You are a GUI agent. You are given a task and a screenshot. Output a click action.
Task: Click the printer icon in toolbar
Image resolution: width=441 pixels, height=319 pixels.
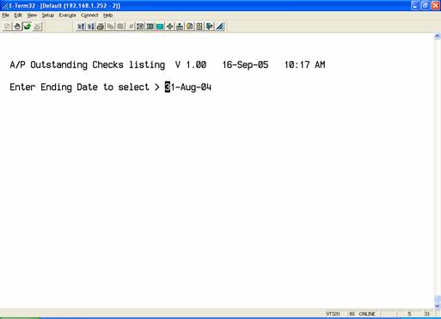(101, 27)
